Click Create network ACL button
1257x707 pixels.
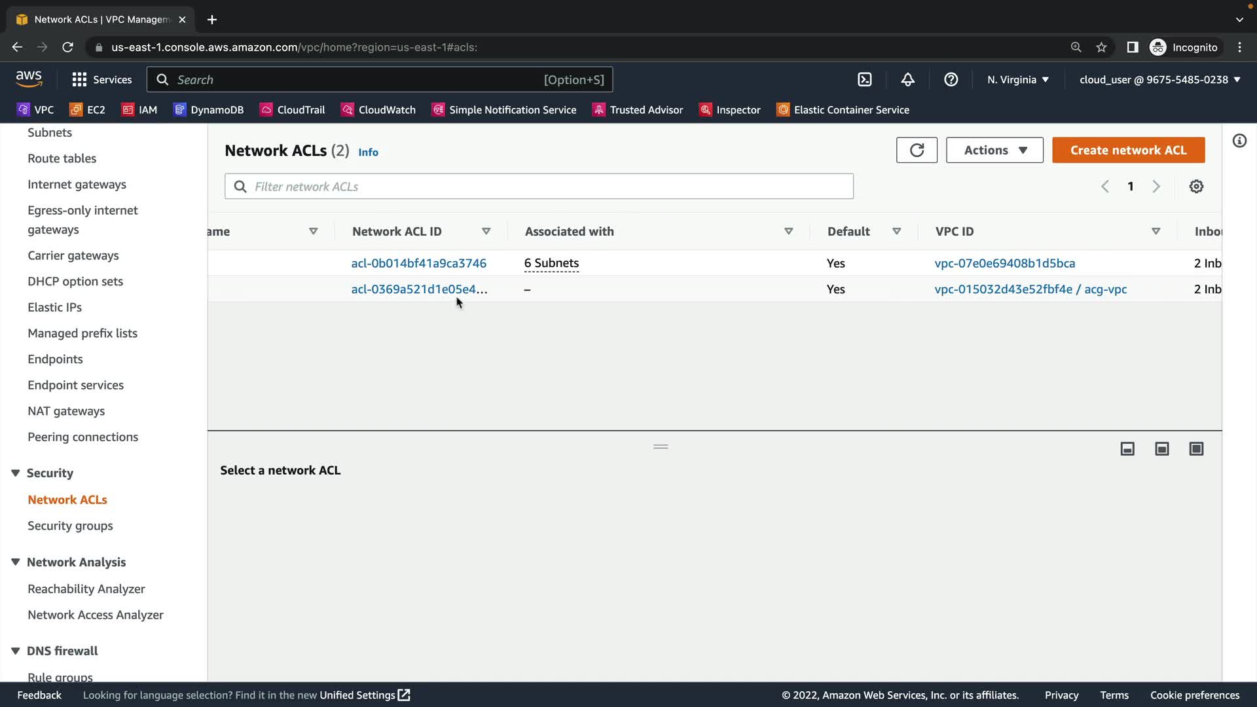coord(1128,150)
